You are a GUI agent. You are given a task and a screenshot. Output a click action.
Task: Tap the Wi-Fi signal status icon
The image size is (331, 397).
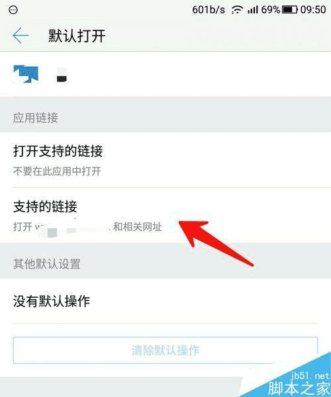(237, 10)
